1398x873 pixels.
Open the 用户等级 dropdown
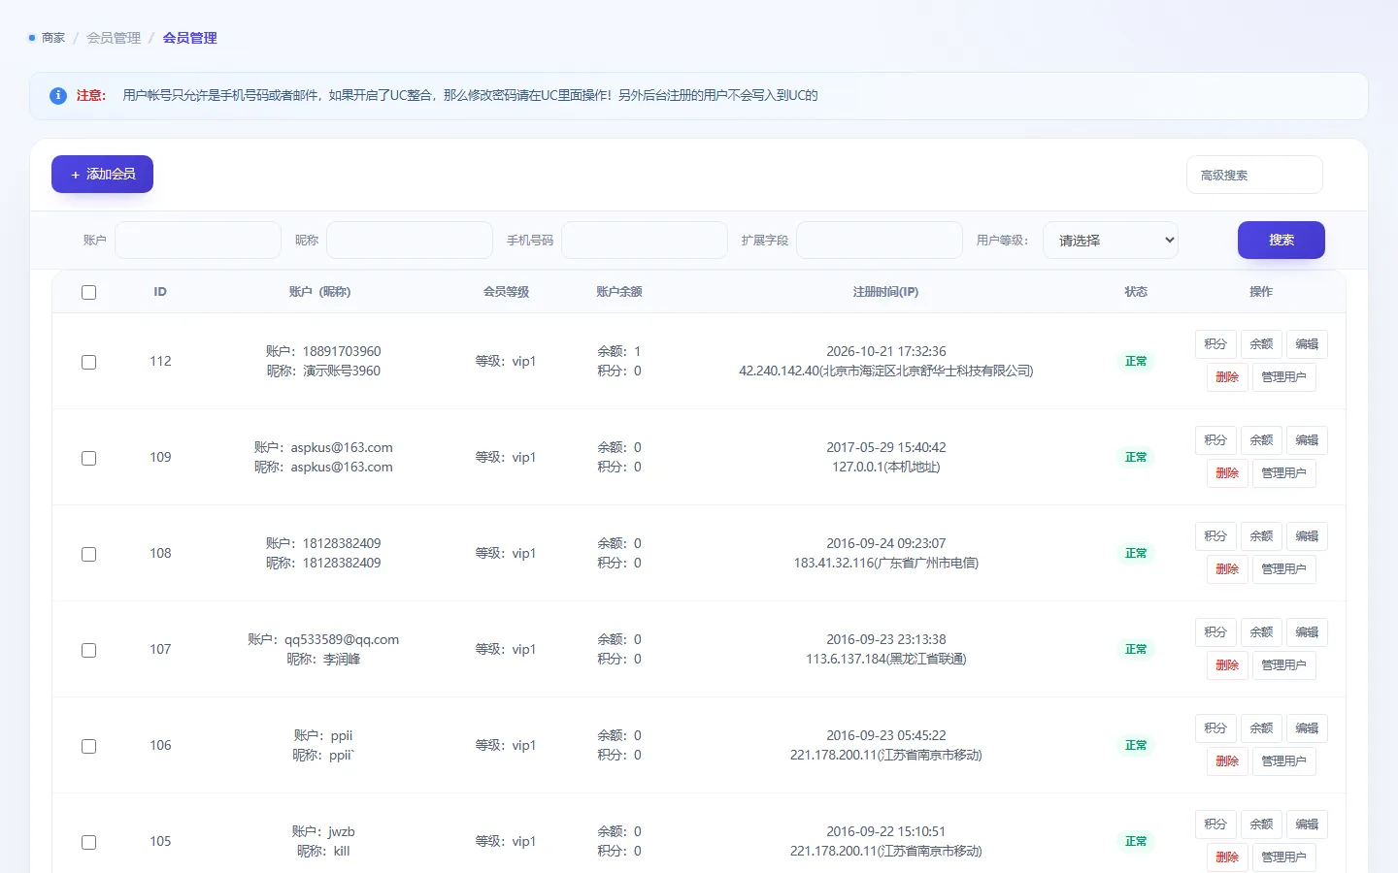[x=1111, y=241]
